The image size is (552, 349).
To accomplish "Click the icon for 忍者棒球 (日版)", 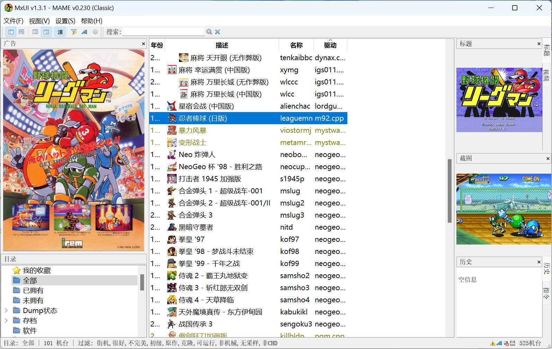I will pos(172,118).
